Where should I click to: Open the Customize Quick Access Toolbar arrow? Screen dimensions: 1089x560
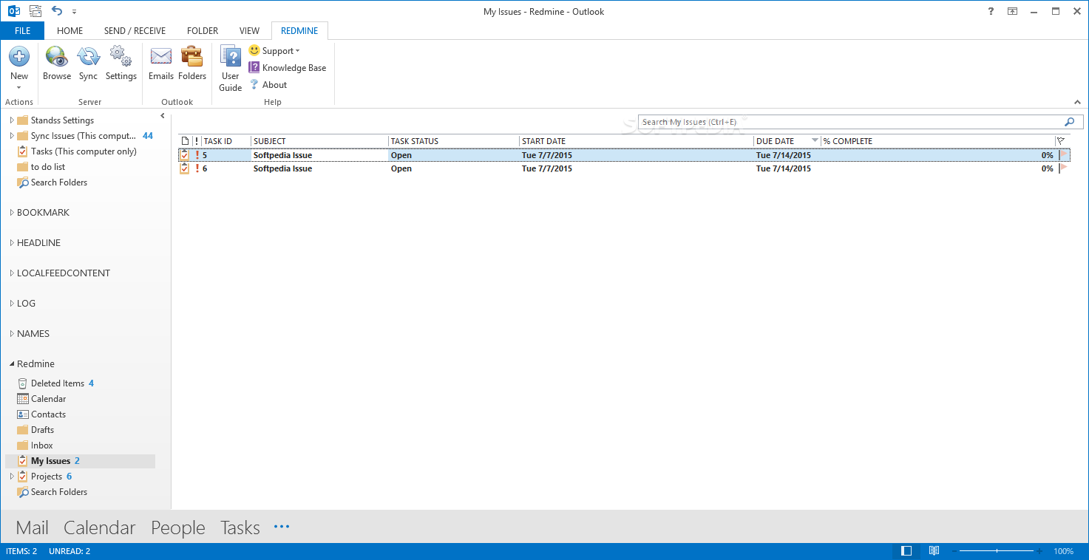click(x=75, y=12)
